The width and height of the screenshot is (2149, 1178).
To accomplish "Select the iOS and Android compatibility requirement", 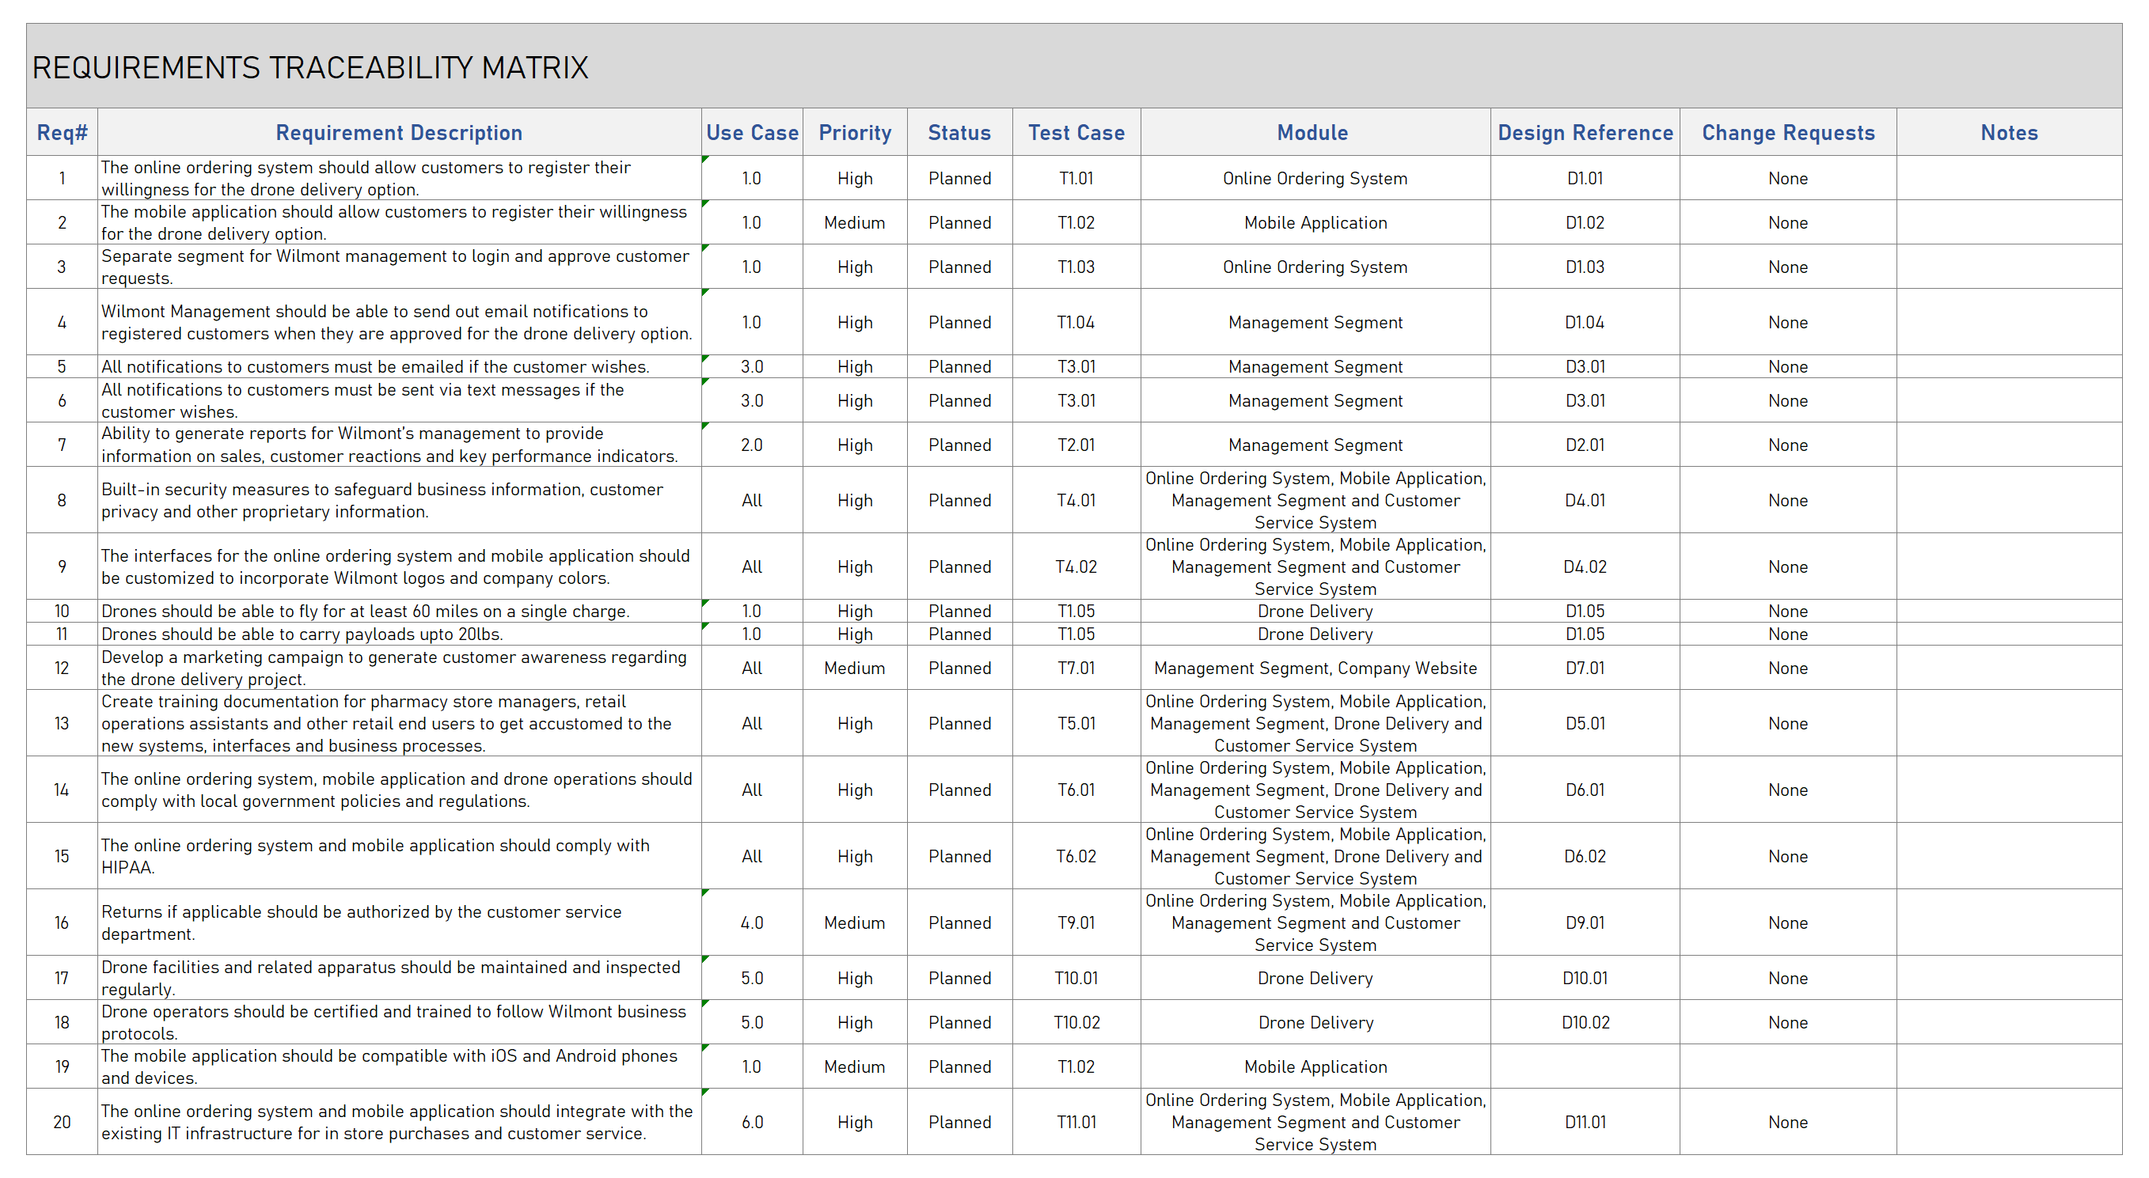I will pos(399,1066).
